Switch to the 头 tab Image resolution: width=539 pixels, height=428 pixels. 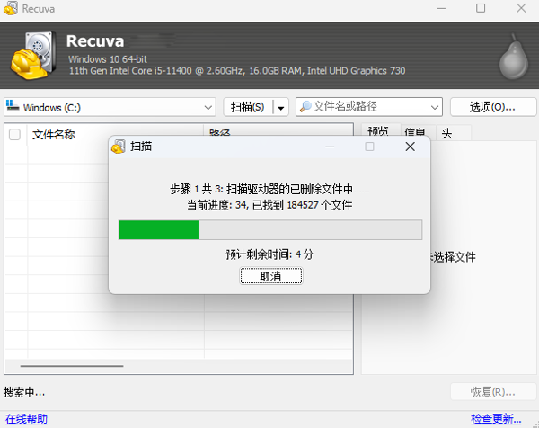(446, 132)
